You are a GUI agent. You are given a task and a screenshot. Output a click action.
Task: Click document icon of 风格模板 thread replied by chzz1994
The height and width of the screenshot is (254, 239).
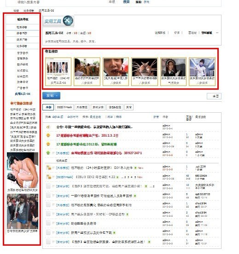[x=48, y=205]
